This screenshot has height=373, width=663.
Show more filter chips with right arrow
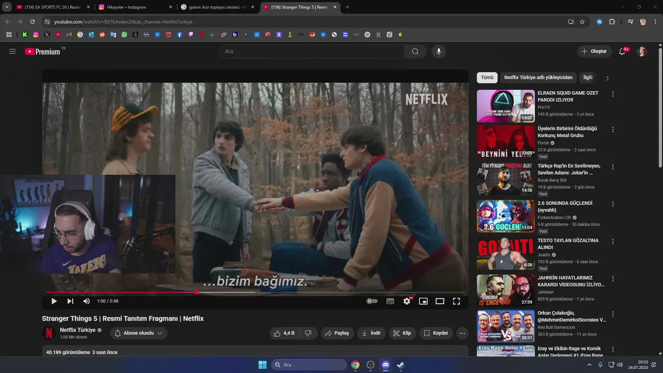click(607, 78)
